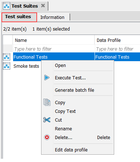Click the Name filter input field
Screen dimensions: 140x162
pos(54,49)
